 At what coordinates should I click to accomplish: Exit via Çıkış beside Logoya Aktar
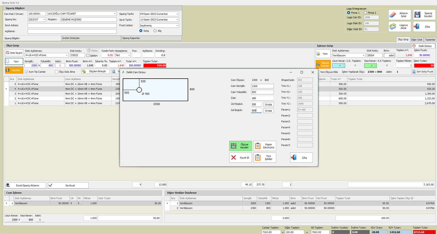424,27
